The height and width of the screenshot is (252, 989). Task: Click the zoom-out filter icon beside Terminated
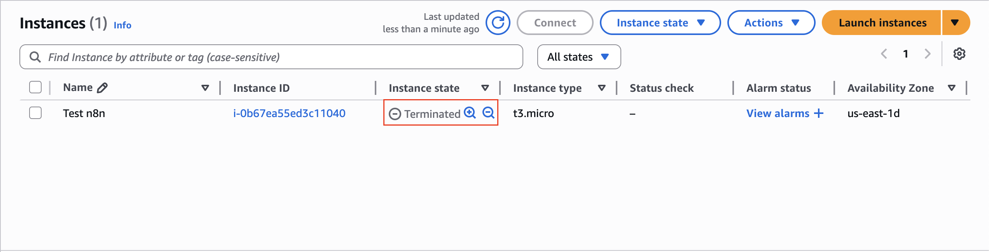coord(488,113)
